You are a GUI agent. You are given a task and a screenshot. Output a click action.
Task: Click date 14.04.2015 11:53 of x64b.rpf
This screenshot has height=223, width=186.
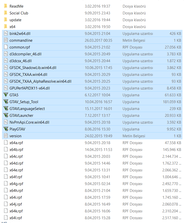(x=98, y=150)
